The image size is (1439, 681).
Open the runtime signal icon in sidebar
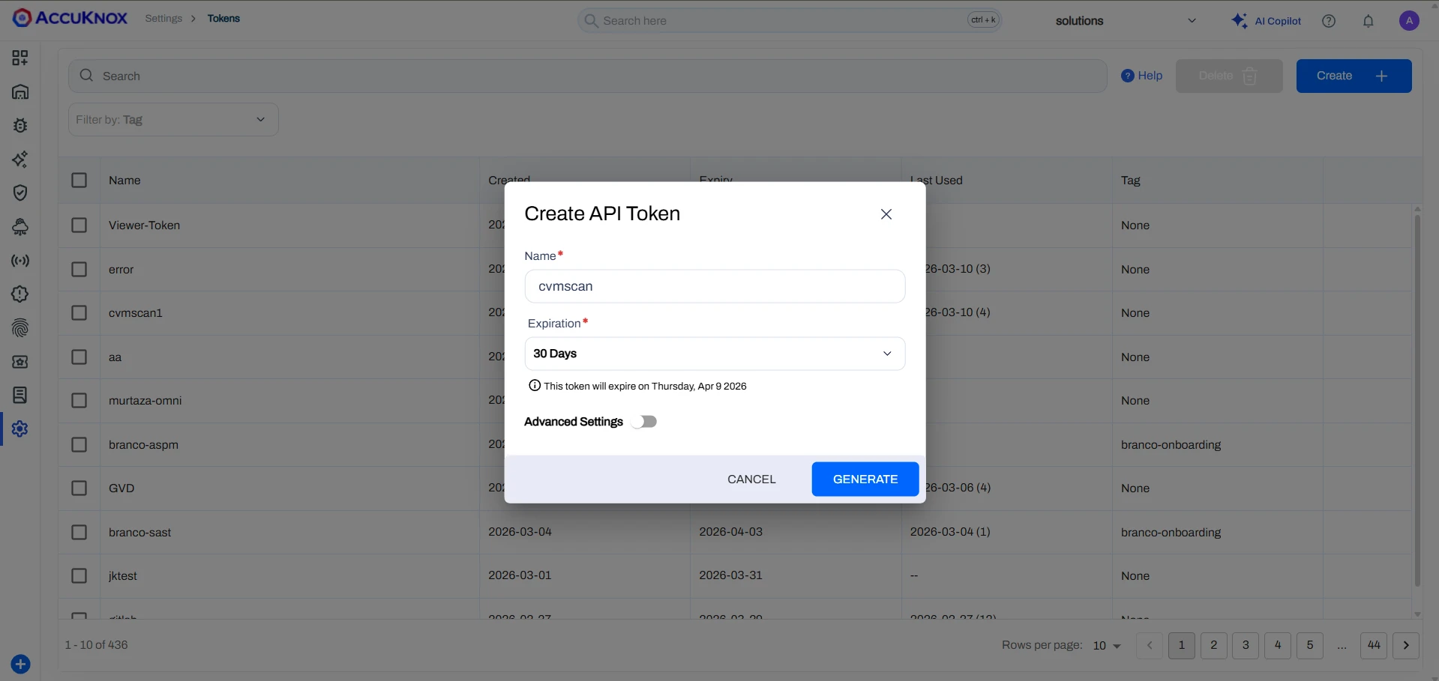pyautogui.click(x=20, y=260)
